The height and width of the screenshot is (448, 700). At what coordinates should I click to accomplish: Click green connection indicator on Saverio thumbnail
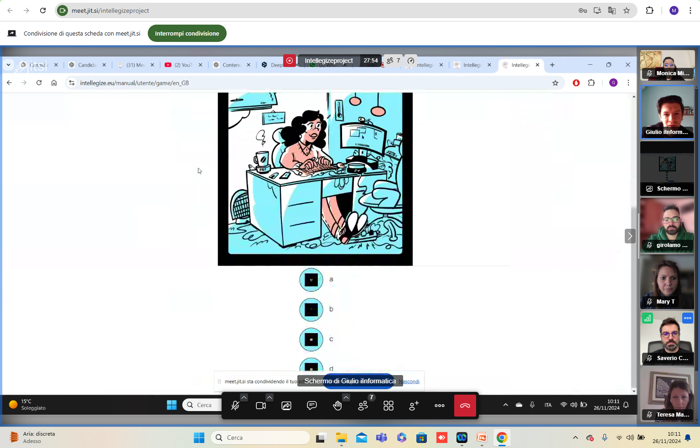(648, 318)
